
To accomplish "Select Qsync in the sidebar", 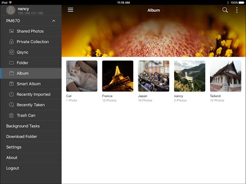I will tap(31, 52).
